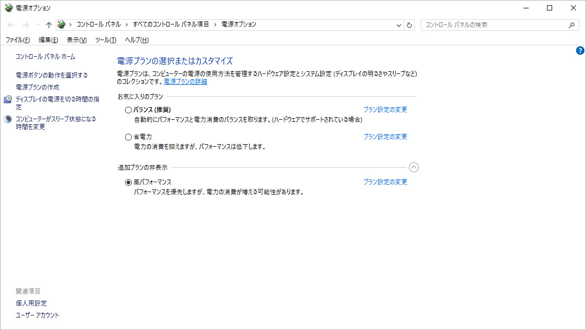Open the ツール(T) menu

pos(105,40)
